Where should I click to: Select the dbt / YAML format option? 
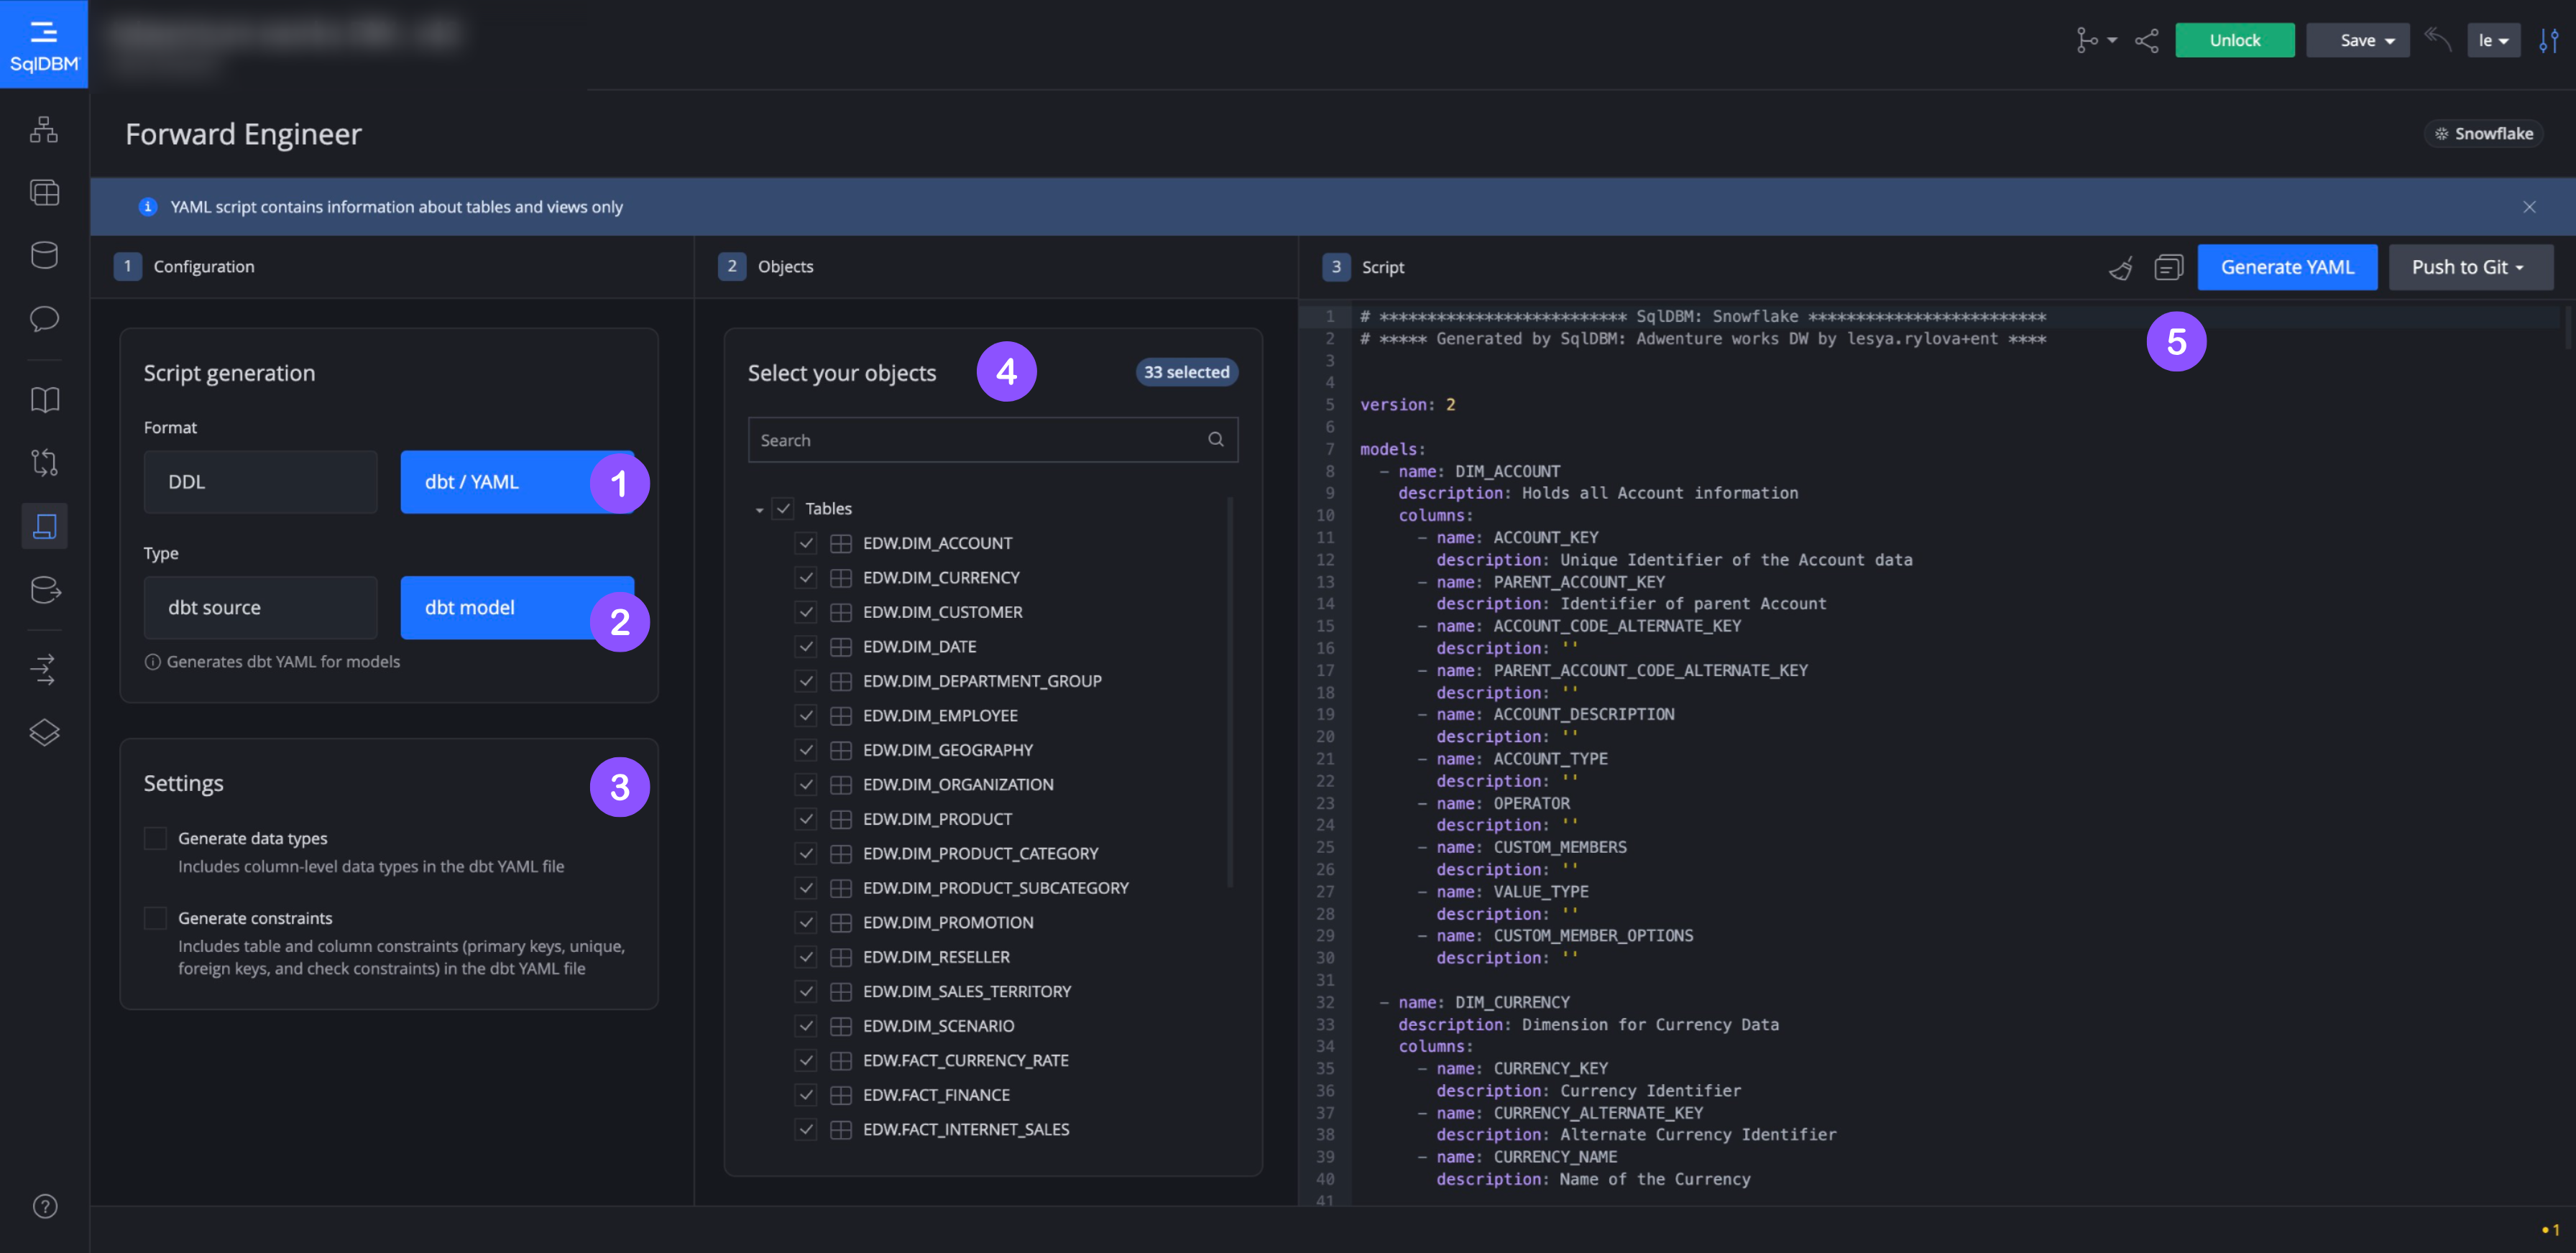click(x=517, y=483)
